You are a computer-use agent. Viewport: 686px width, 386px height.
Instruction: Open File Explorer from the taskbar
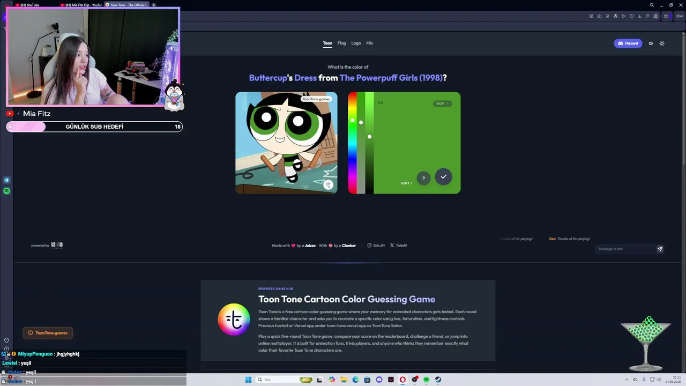click(x=344, y=380)
